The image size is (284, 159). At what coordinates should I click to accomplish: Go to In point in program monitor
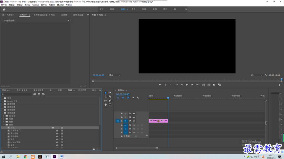(x=177, y=85)
